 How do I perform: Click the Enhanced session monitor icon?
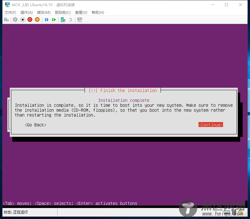80,20
